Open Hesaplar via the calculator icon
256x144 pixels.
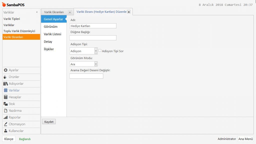click(x=6, y=97)
